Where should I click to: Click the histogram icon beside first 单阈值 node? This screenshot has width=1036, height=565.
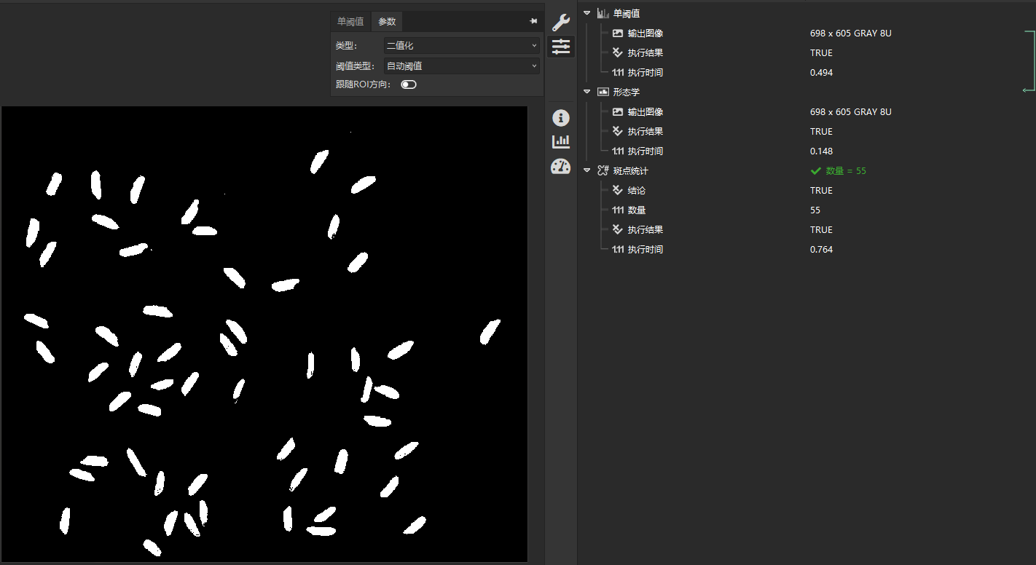coord(603,14)
